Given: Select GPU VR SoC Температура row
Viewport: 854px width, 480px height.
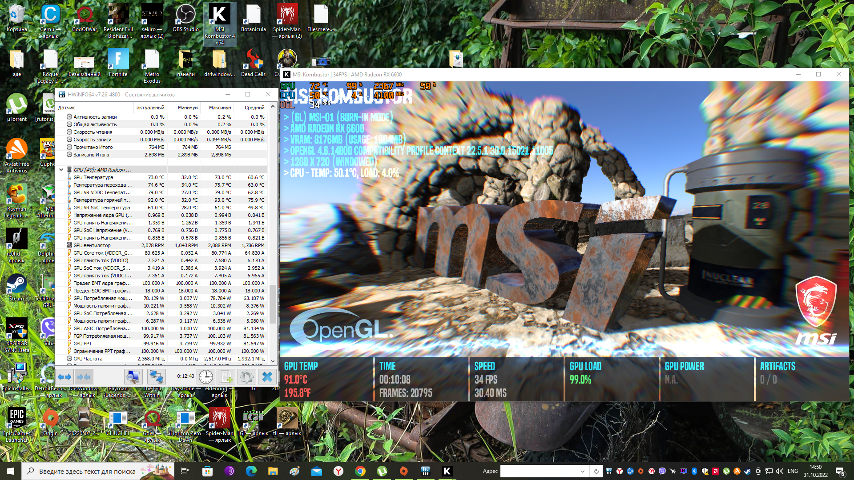Looking at the screenshot, I should pyautogui.click(x=162, y=208).
